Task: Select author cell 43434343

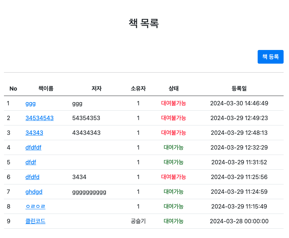Action: tap(86, 133)
